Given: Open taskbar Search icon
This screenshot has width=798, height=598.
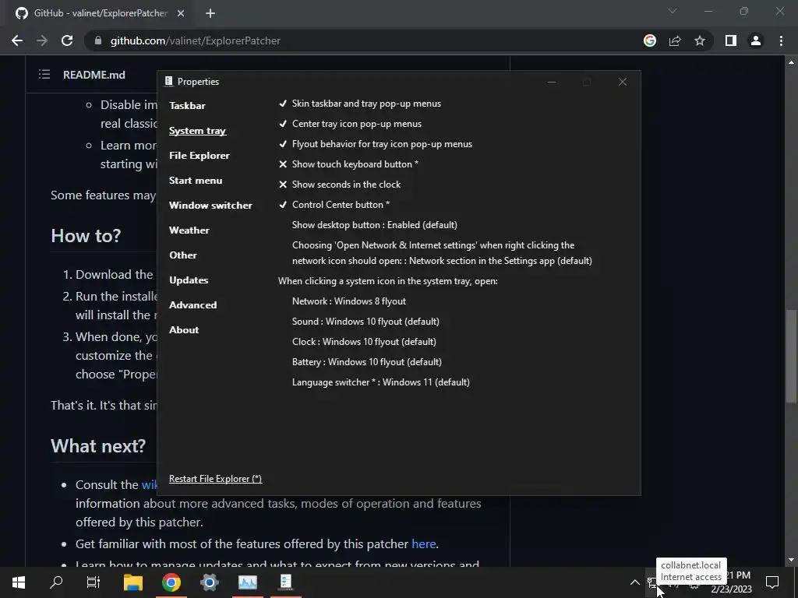Looking at the screenshot, I should (x=56, y=582).
